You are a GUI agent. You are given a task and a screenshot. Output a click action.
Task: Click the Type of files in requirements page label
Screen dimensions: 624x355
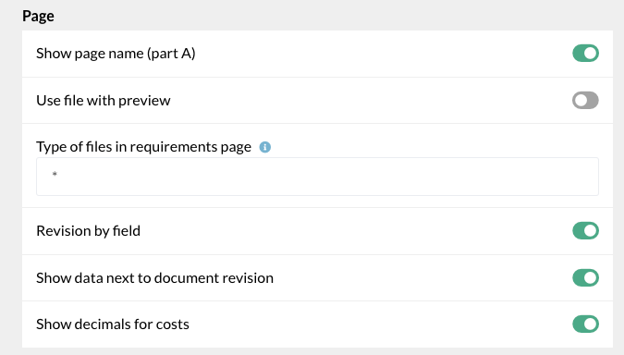tap(143, 147)
